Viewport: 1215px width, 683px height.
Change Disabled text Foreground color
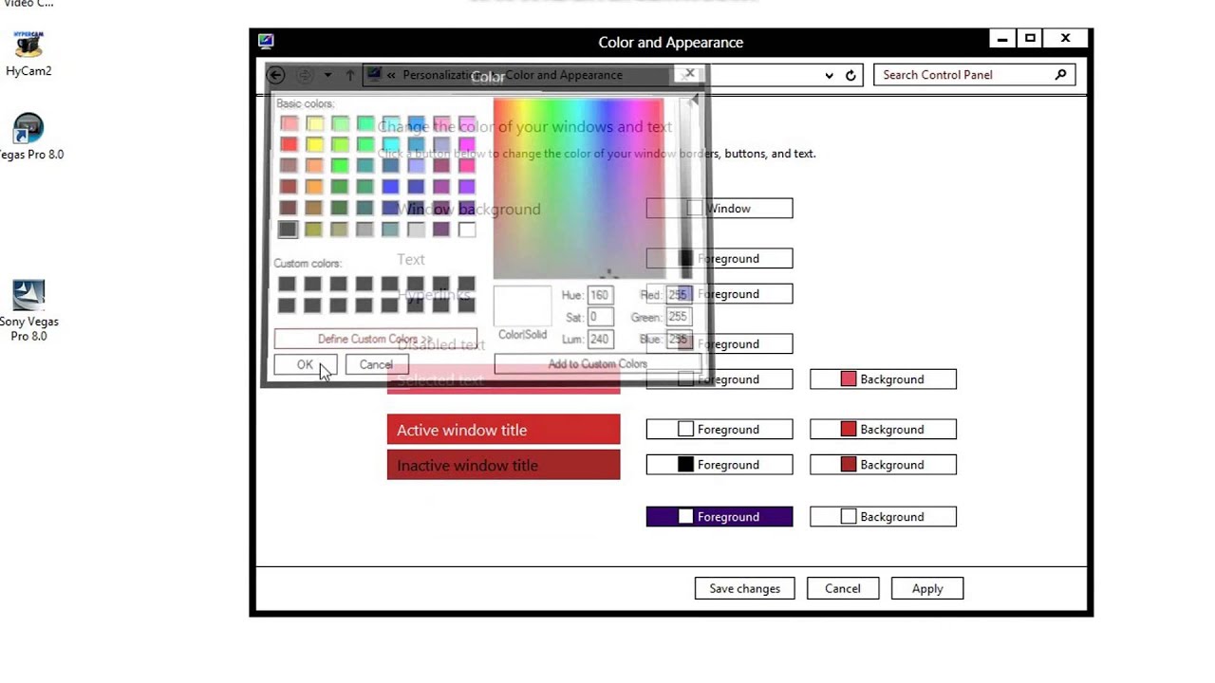point(720,344)
